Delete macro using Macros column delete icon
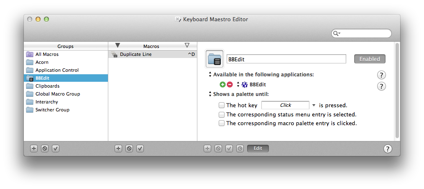The height and width of the screenshot is (189, 424). (x=129, y=149)
